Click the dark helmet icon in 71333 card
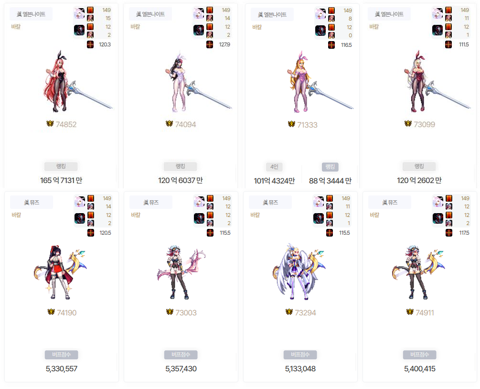The height and width of the screenshot is (389, 480). [x=320, y=31]
